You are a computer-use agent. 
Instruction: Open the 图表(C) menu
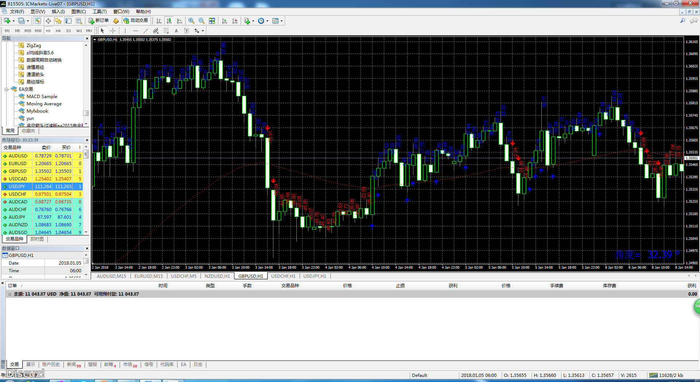tap(78, 12)
